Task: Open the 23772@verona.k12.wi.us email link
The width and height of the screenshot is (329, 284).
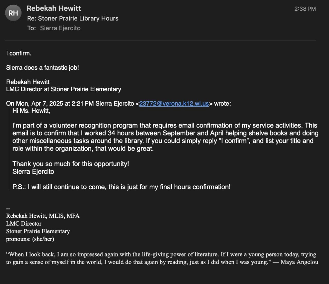Action: (x=174, y=104)
